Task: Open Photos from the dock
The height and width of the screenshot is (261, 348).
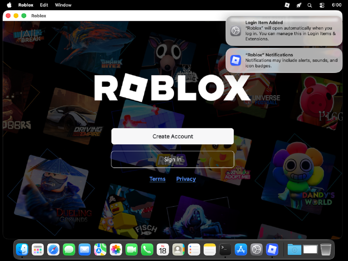Action: tap(116, 249)
